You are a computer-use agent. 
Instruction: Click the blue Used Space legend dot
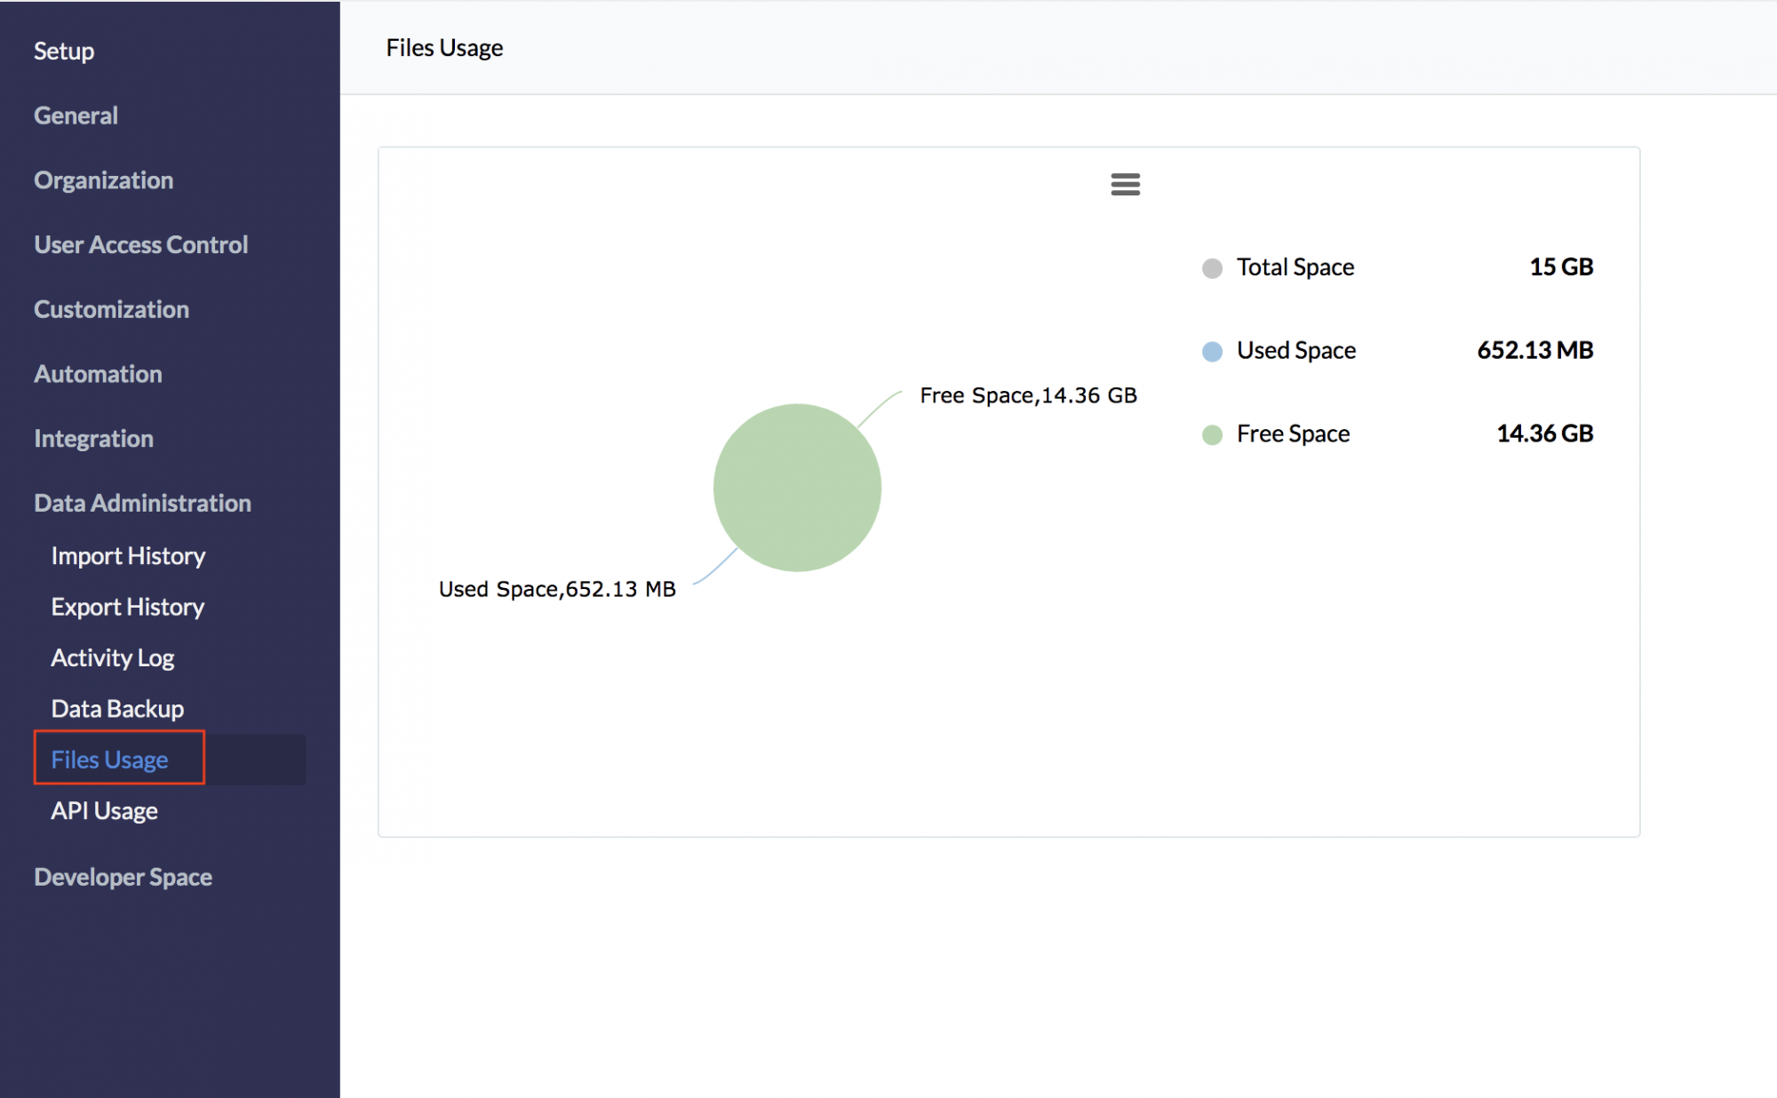coord(1212,352)
